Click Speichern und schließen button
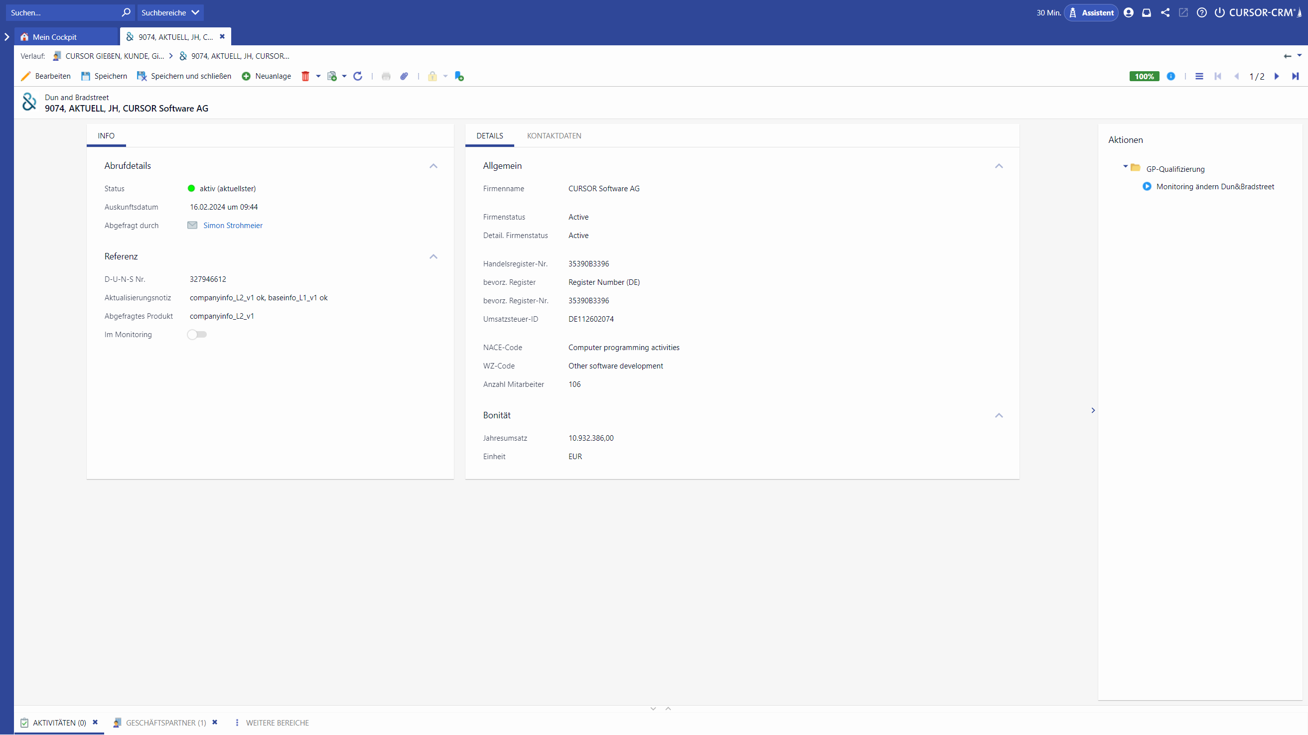The image size is (1308, 735). click(x=184, y=76)
